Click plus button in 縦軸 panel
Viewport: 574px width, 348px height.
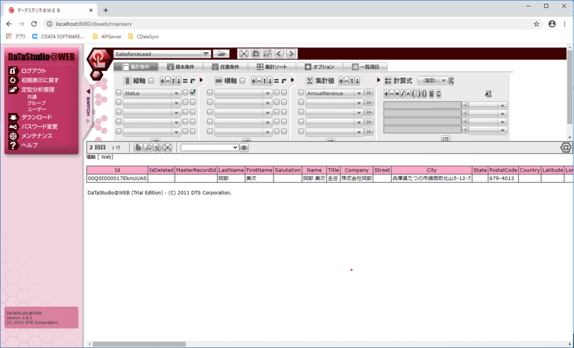tap(162, 81)
